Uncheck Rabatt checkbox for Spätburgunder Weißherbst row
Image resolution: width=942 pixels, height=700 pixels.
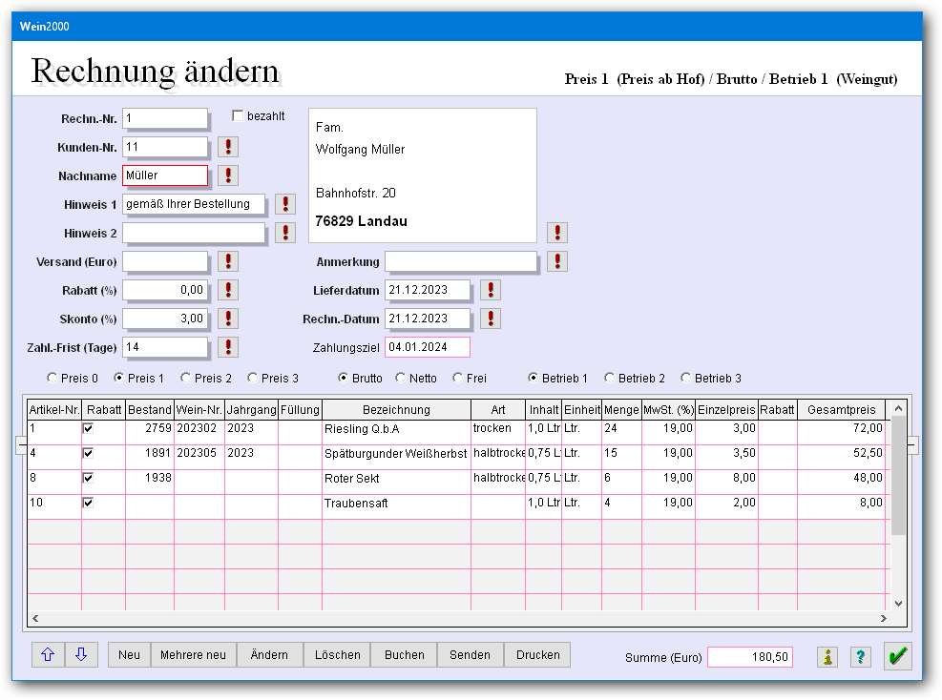88,453
